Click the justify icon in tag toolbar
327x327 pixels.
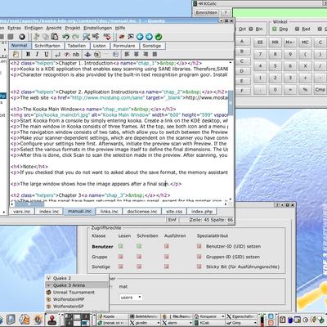coord(155,54)
